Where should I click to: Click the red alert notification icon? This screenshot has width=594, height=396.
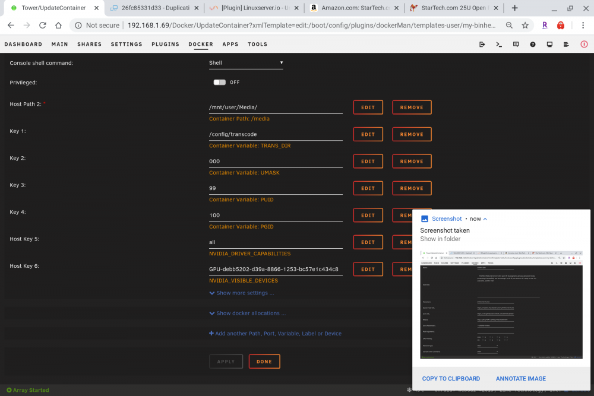pos(584,45)
